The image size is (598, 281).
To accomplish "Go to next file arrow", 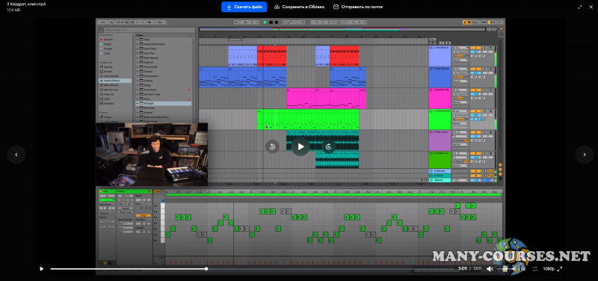I will (585, 155).
